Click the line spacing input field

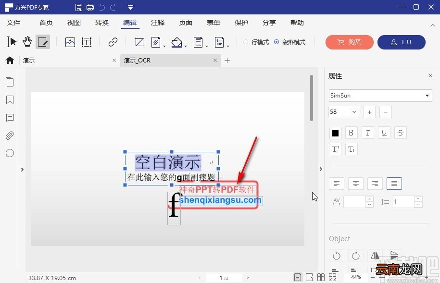(403, 202)
